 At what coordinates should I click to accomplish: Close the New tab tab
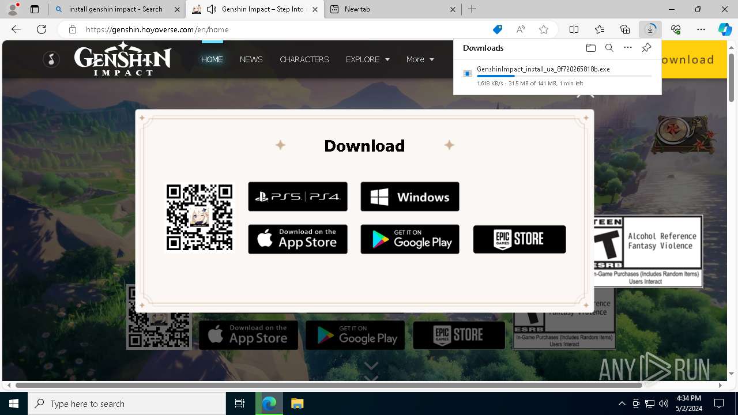tap(453, 9)
